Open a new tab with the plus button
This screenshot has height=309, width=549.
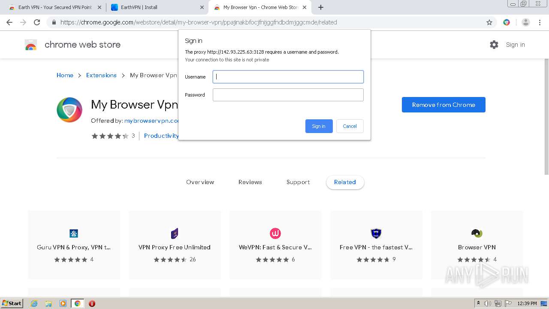(x=321, y=7)
